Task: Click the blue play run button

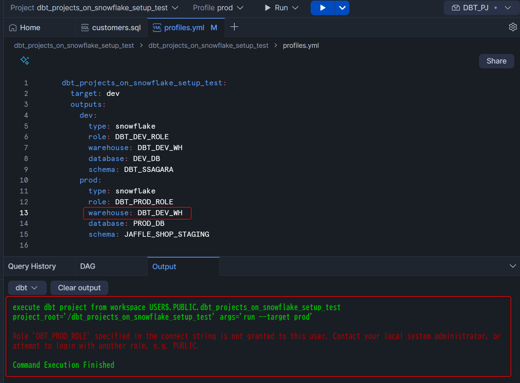Action: pyautogui.click(x=323, y=8)
